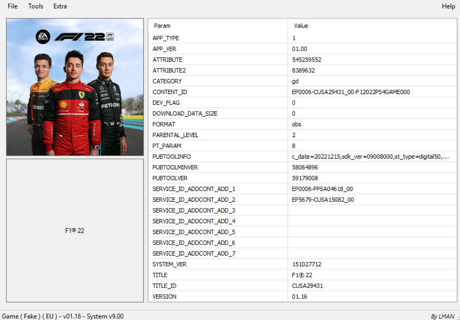Select the VERSION parameter name
This screenshot has height=320, width=460.
click(x=165, y=296)
